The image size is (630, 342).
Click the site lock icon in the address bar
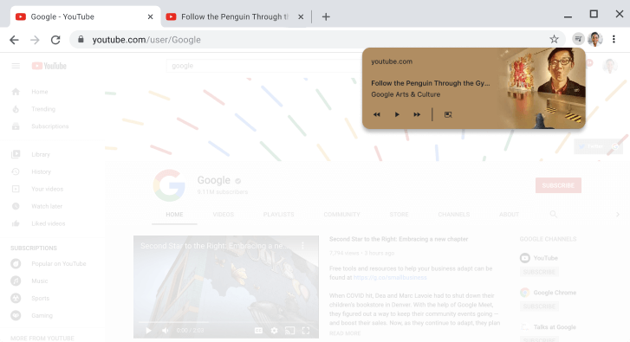click(81, 39)
